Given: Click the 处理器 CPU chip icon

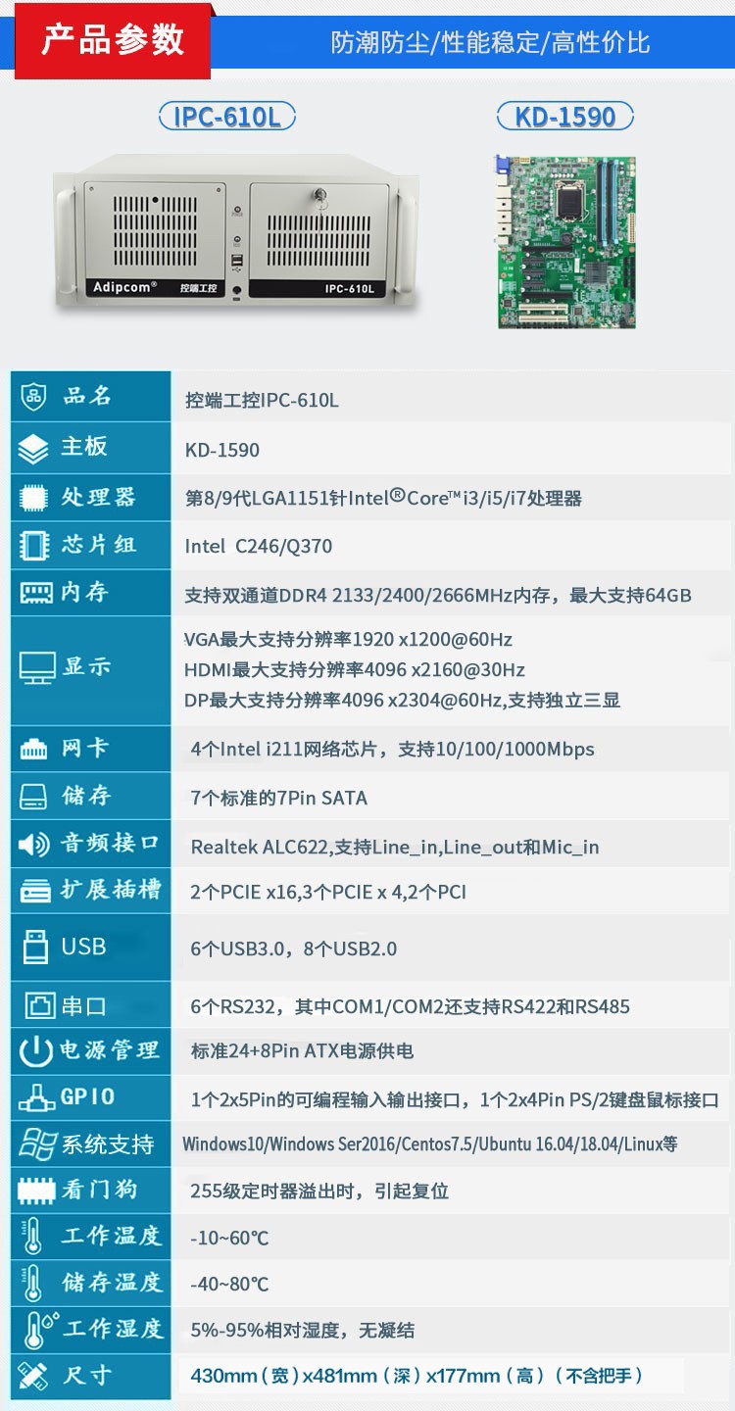Looking at the screenshot, I should (x=34, y=498).
